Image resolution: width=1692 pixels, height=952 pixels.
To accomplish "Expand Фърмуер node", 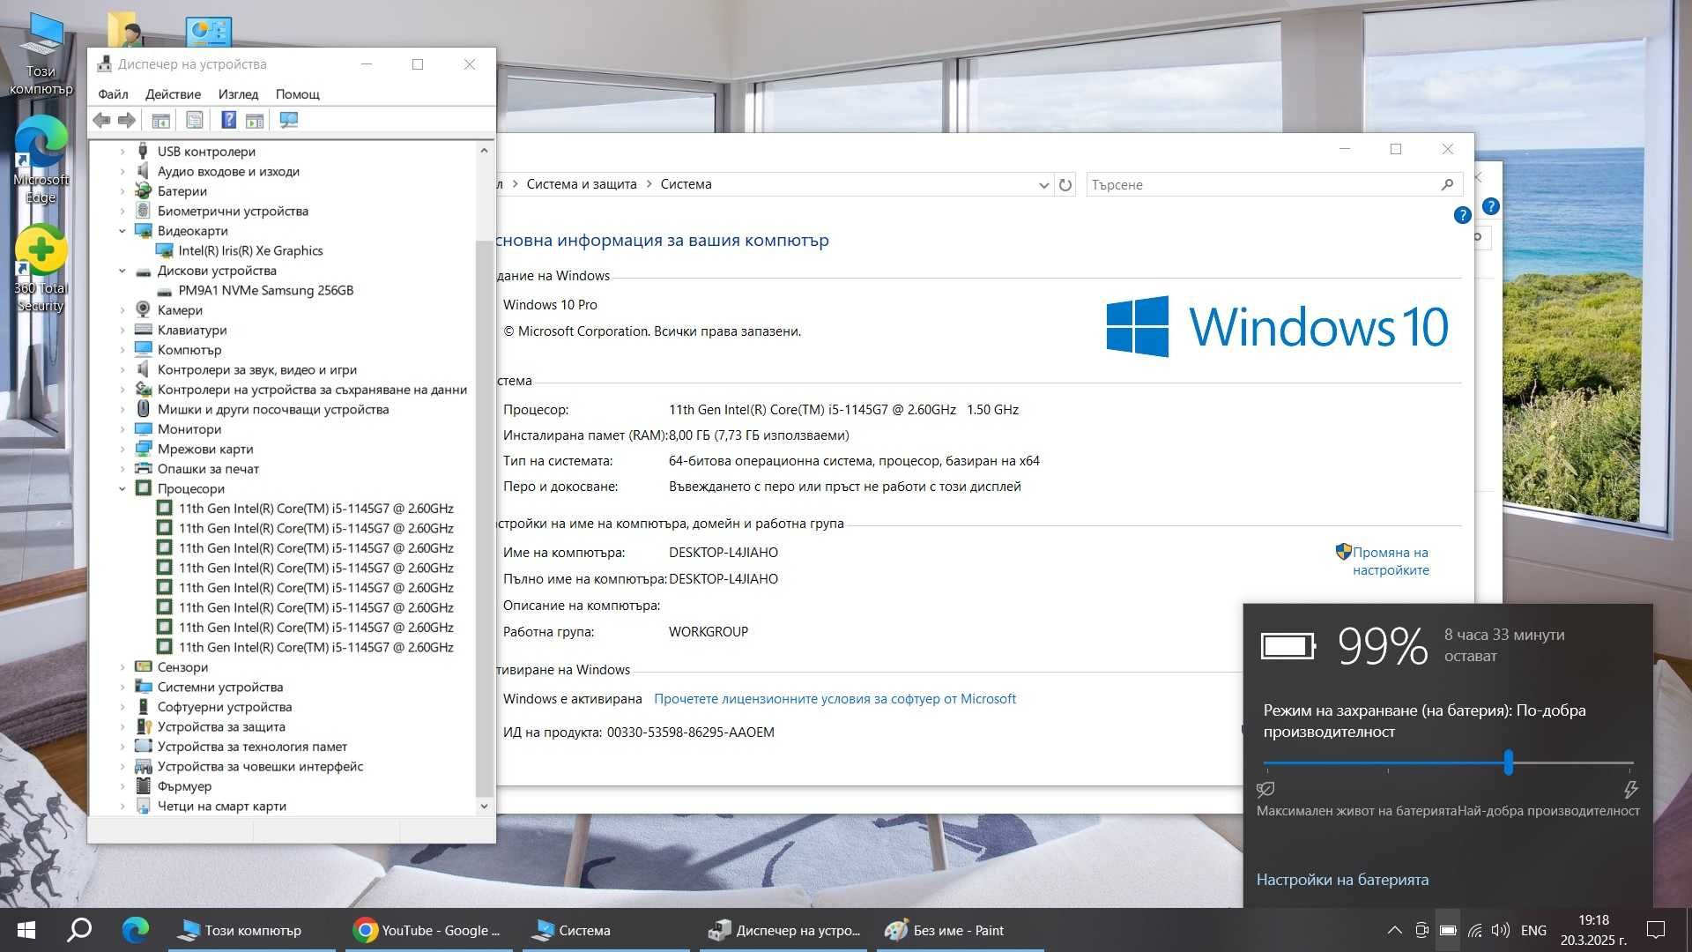I will [x=122, y=786].
